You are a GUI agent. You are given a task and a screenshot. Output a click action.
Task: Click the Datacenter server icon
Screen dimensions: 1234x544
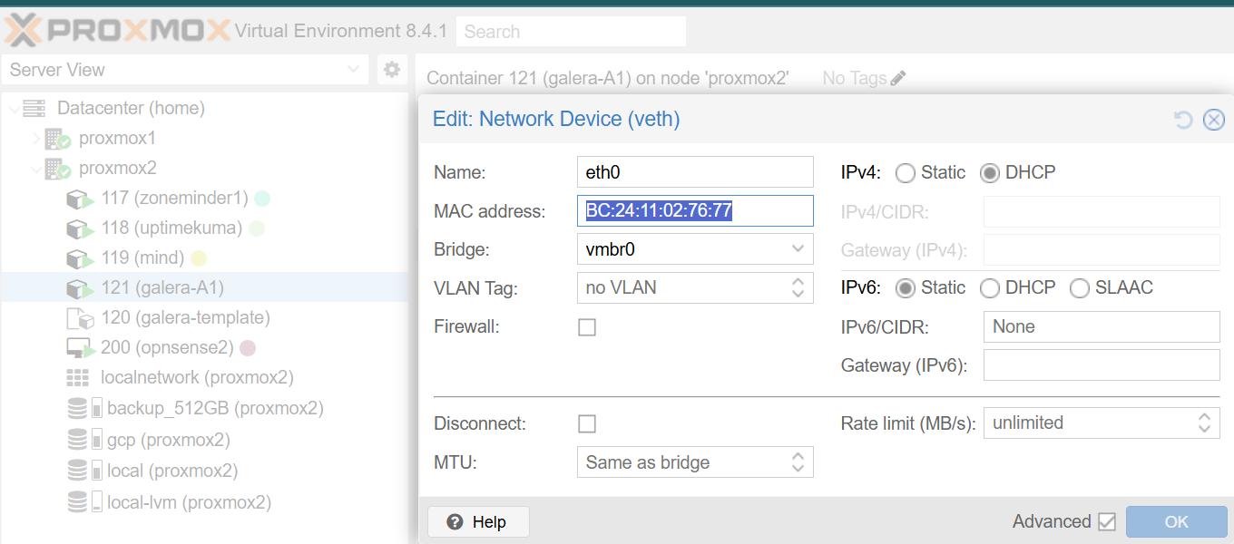[34, 109]
